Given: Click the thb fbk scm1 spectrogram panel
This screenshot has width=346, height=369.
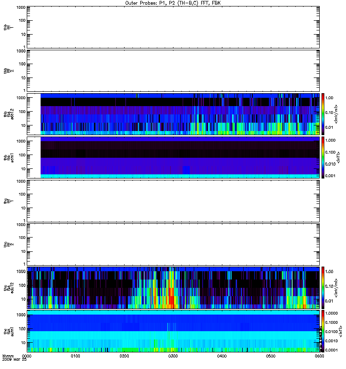Looking at the screenshot, I should coord(173,157).
